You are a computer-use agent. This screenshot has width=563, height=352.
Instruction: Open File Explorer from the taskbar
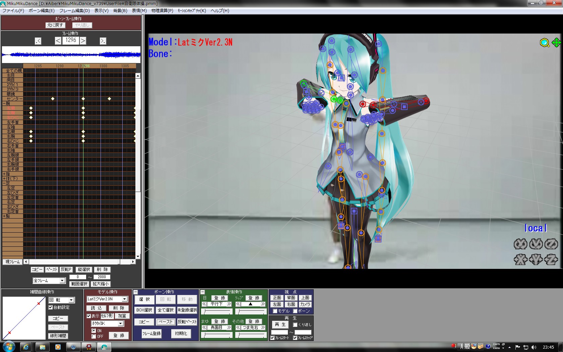tap(42, 347)
